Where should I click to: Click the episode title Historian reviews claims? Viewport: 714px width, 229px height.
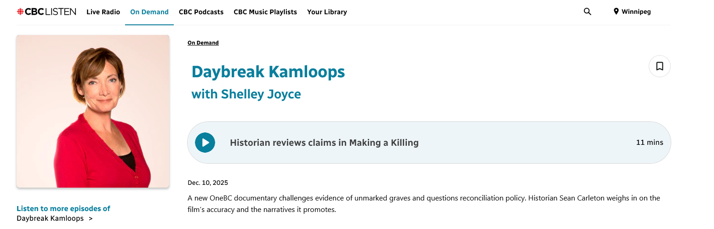[x=324, y=143]
